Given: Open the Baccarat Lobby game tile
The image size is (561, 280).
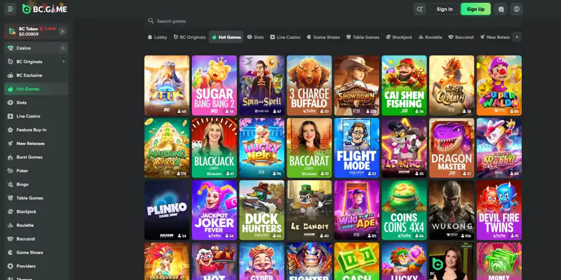Looking at the screenshot, I should (x=309, y=148).
